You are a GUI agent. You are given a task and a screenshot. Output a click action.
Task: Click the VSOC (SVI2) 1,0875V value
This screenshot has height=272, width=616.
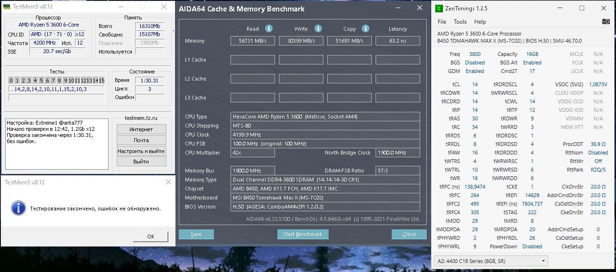(598, 84)
